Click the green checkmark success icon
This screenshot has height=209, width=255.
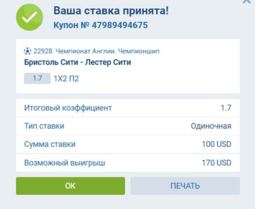tap(30, 17)
